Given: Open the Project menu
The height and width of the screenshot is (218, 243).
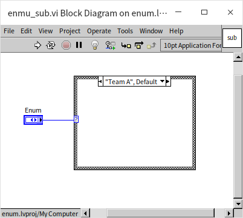Looking at the screenshot, I should click(70, 31).
